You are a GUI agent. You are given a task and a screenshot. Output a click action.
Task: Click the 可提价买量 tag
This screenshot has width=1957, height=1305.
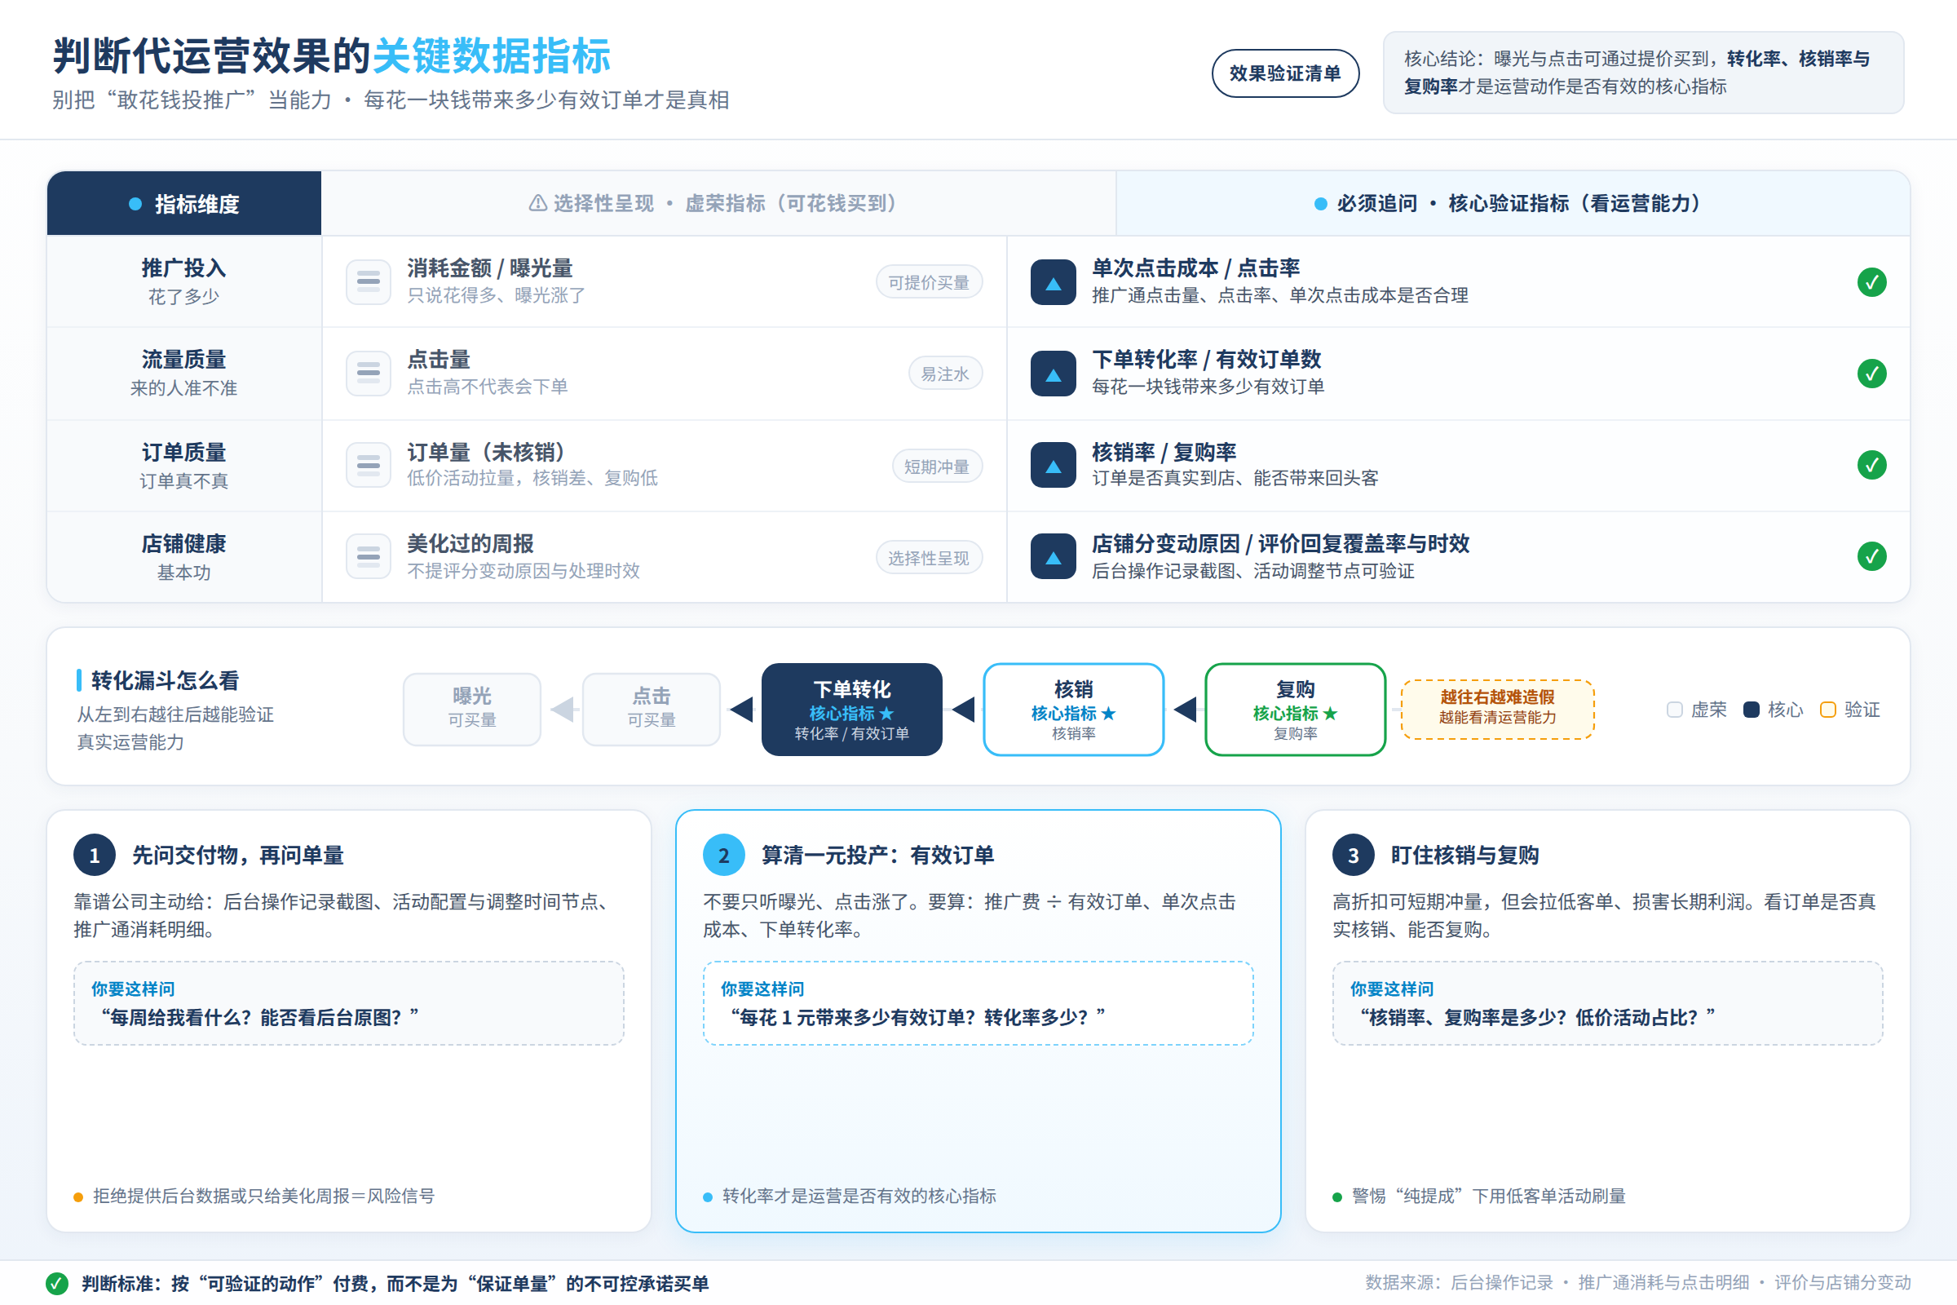click(929, 282)
